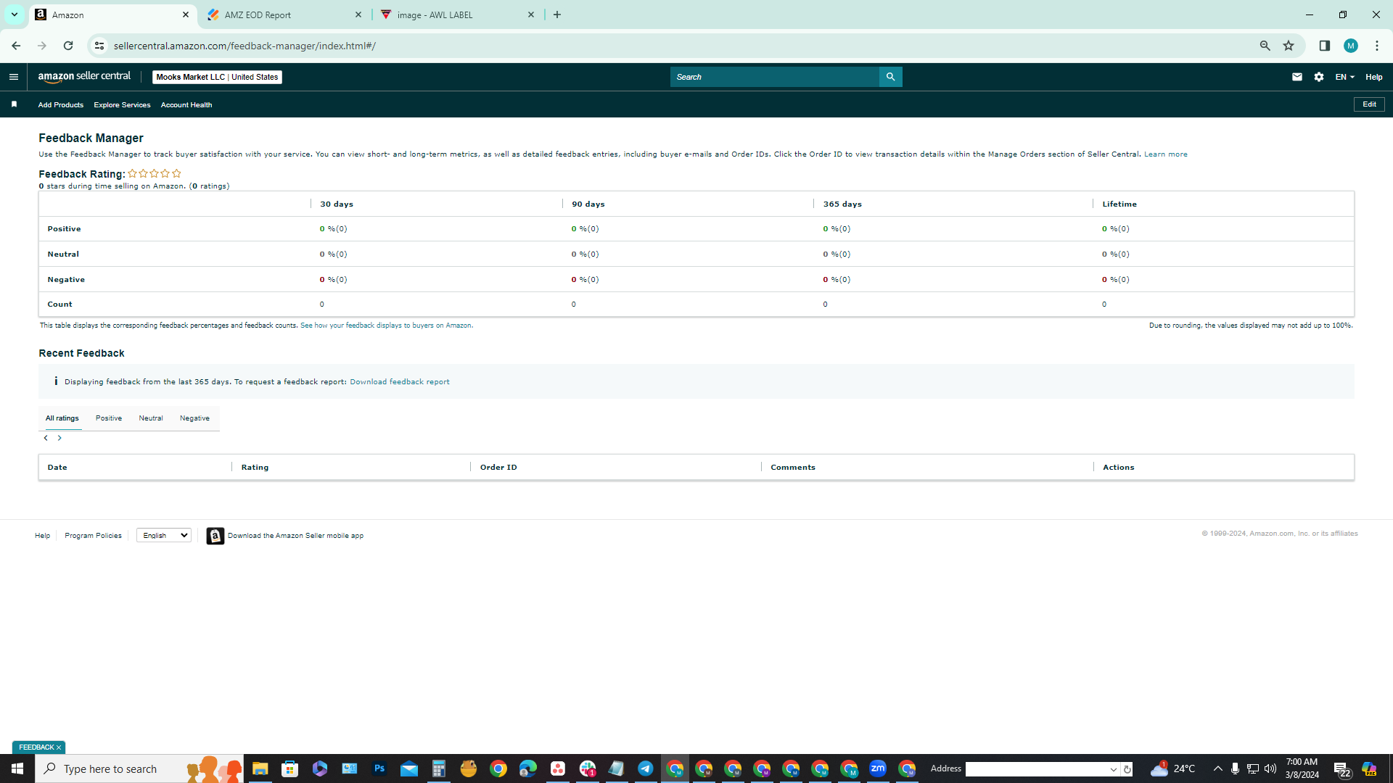This screenshot has height=783, width=1393.
Task: Open File Explorer from the taskbar
Action: coord(260,768)
